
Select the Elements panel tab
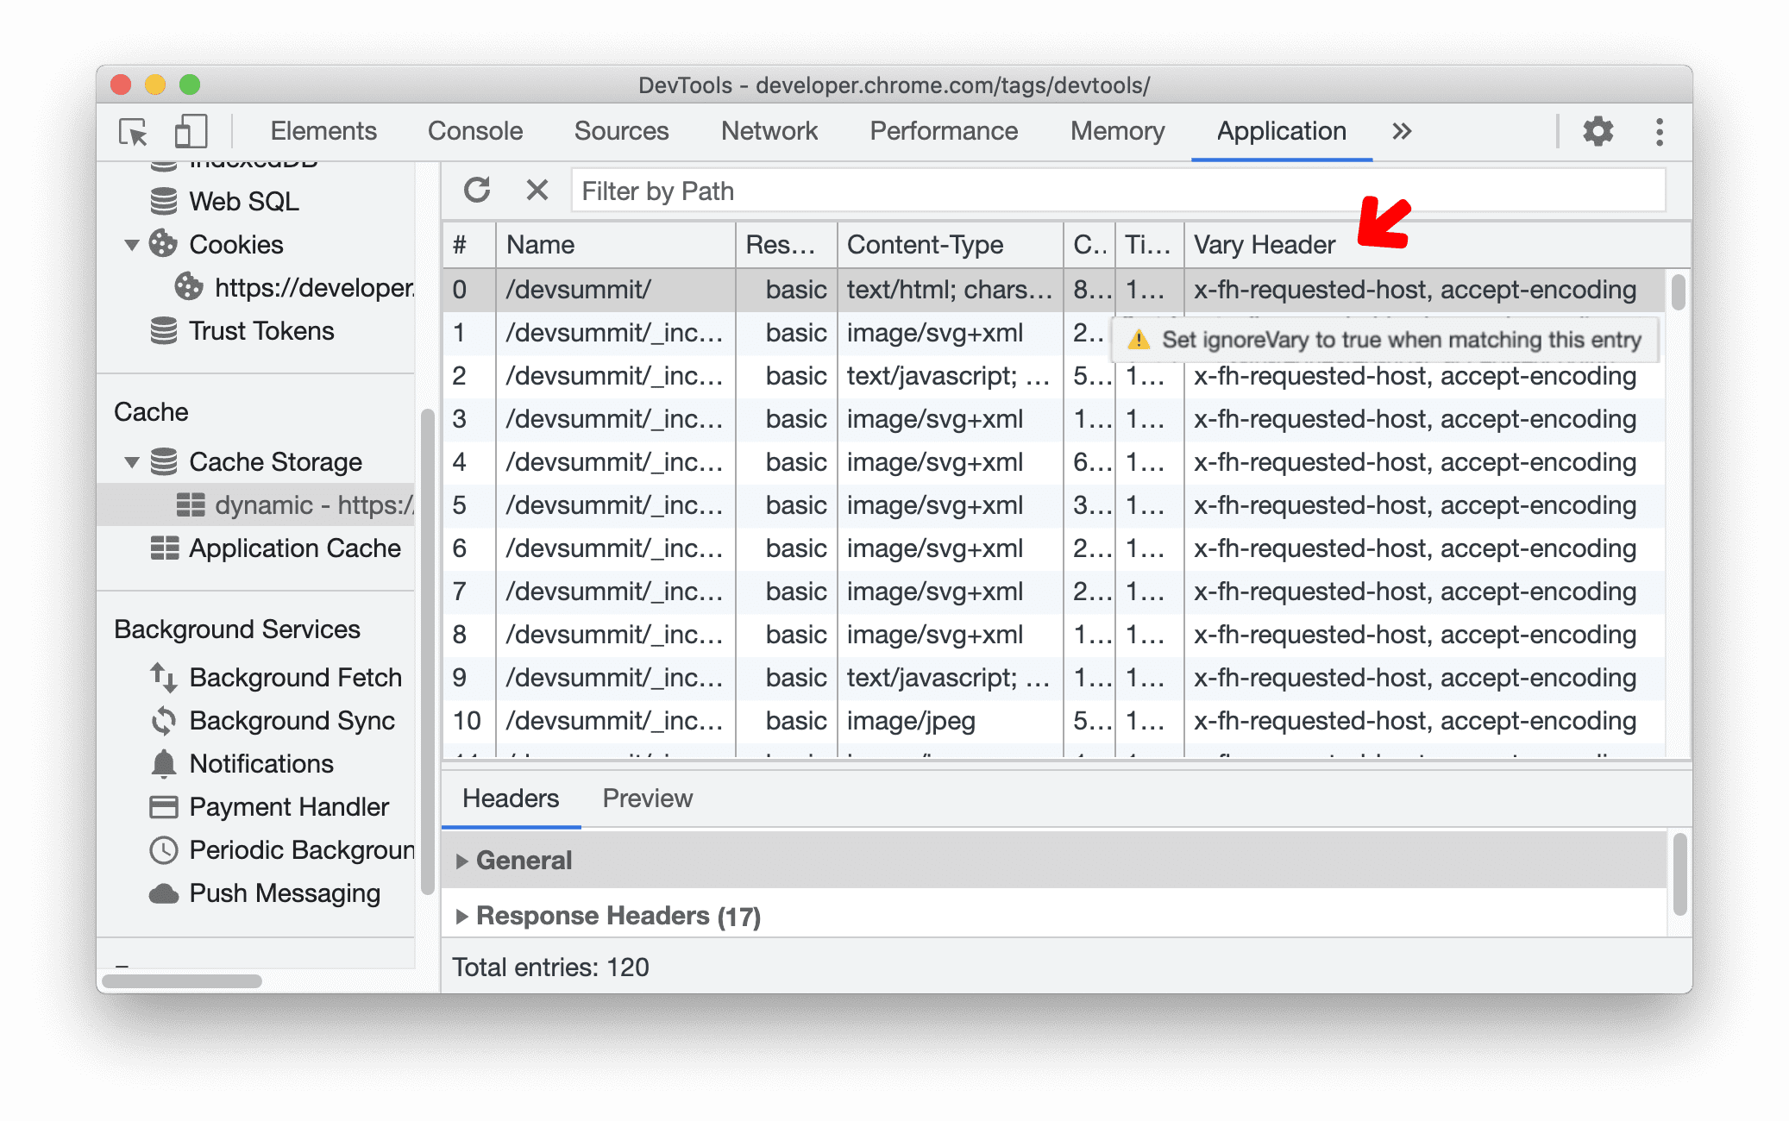click(323, 132)
